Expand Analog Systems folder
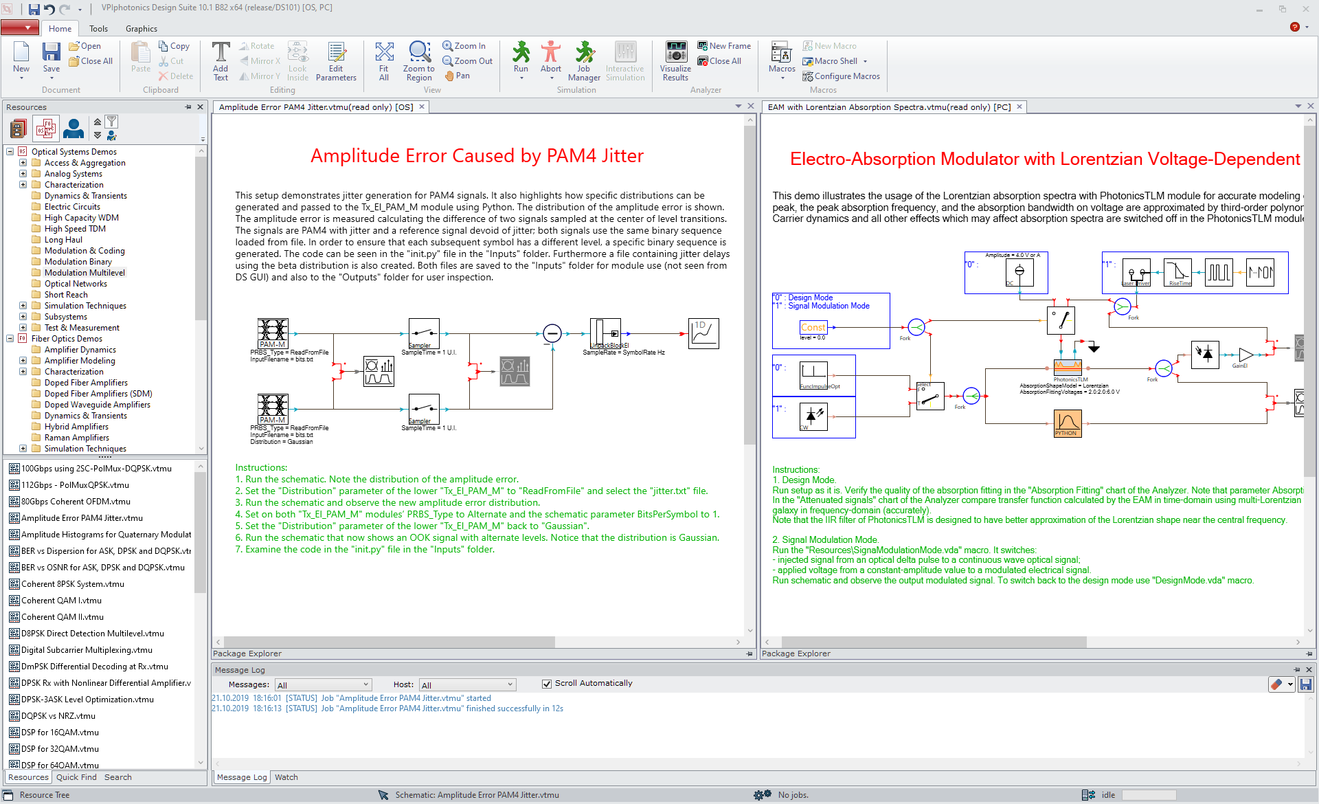Image resolution: width=1319 pixels, height=804 pixels. pyautogui.click(x=23, y=174)
